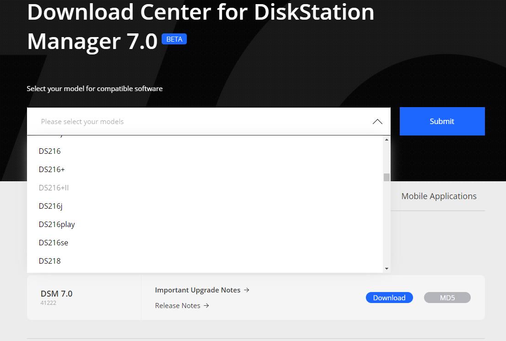
Task: Download DSM 7.0 using the Download button
Action: coord(389,298)
